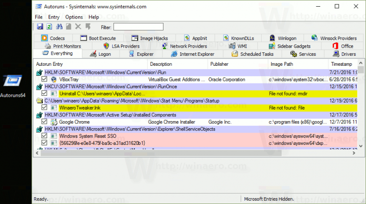366x204 pixels.
Task: Open the File menu
Action: point(39,17)
